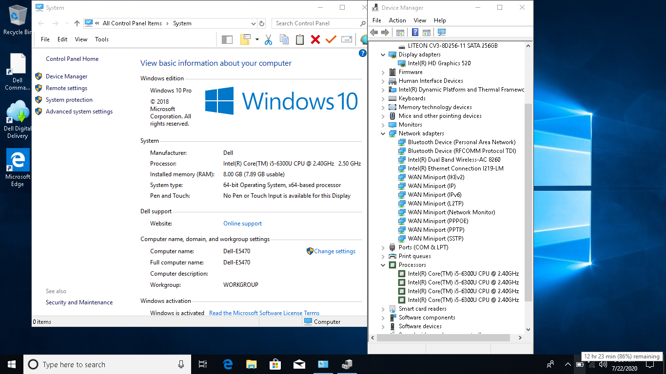
Task: Click Security and Maintenance link
Action: click(x=79, y=302)
